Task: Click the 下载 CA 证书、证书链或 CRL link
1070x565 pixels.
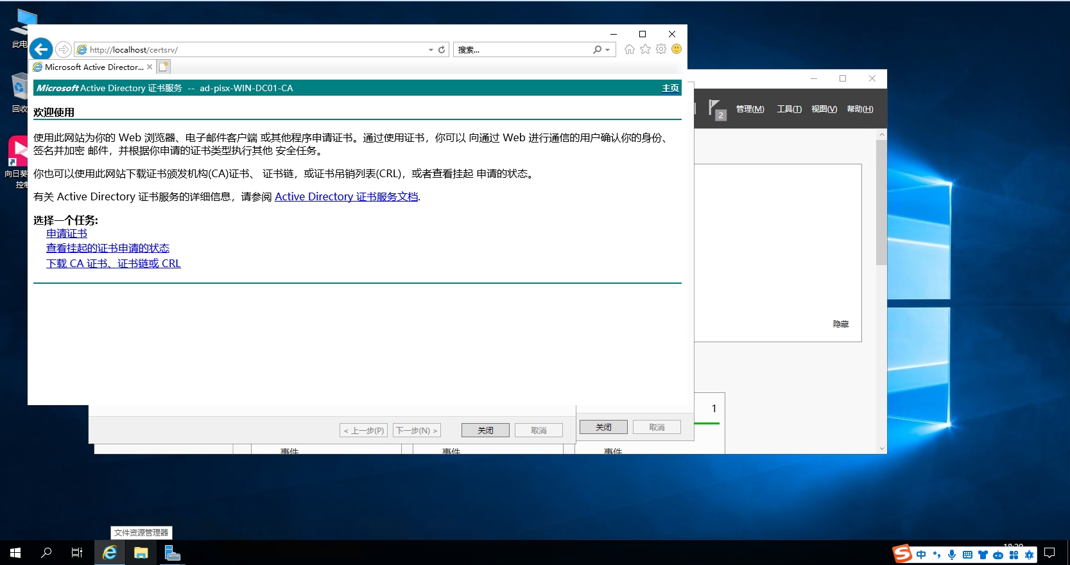Action: point(114,264)
